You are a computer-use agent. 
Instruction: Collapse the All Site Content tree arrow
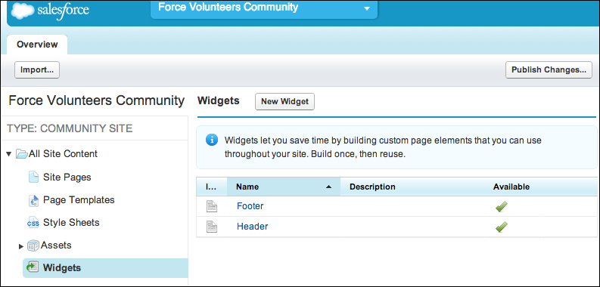(9, 154)
